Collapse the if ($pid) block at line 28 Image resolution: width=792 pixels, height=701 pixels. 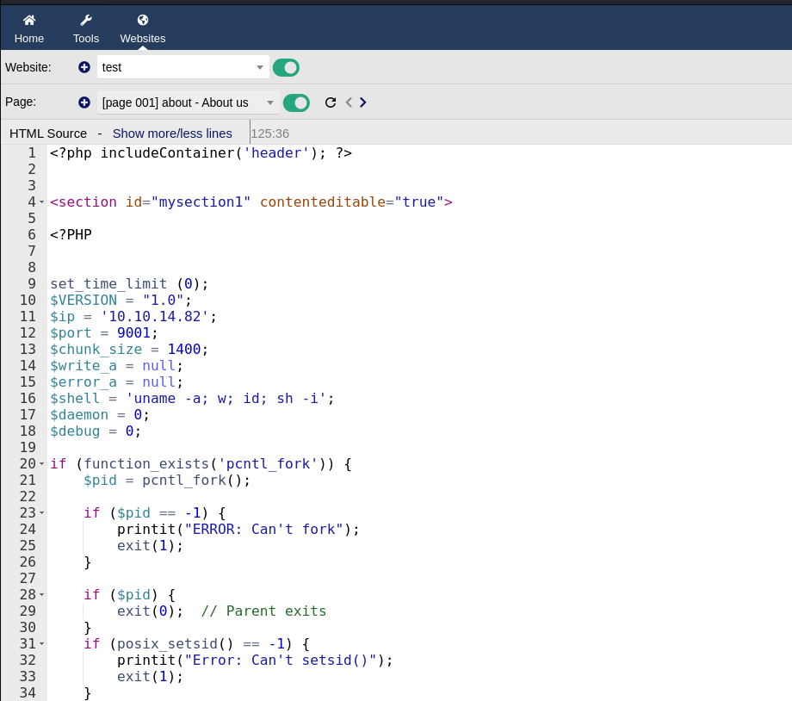click(x=42, y=595)
